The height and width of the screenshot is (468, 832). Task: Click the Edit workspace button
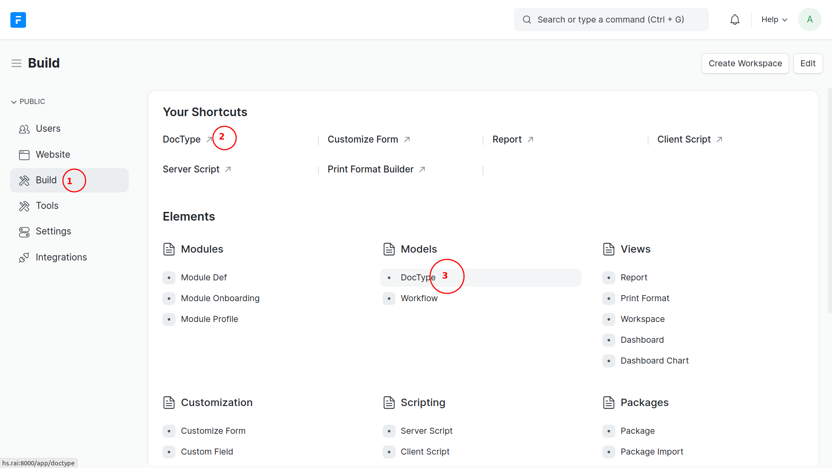coord(807,63)
